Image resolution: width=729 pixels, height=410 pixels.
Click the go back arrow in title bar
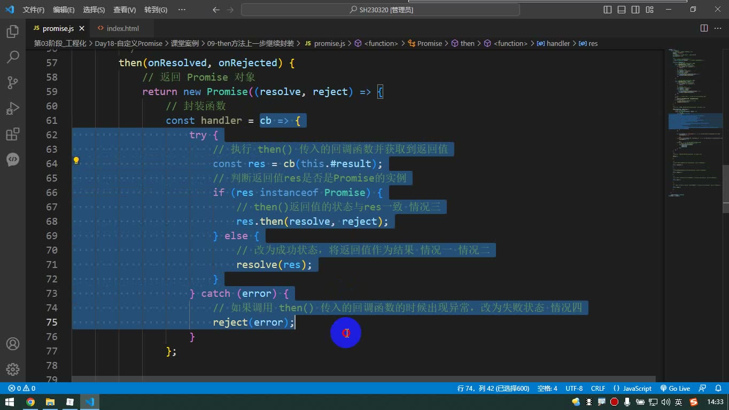(216, 10)
